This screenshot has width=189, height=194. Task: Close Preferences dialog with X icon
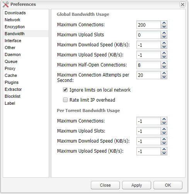[182, 5]
